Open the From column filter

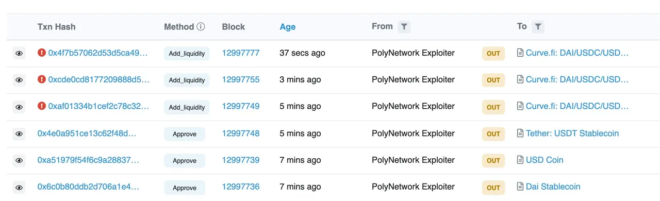pos(404,26)
